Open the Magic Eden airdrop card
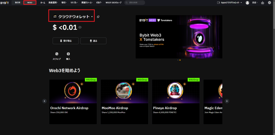 (x=213, y=102)
